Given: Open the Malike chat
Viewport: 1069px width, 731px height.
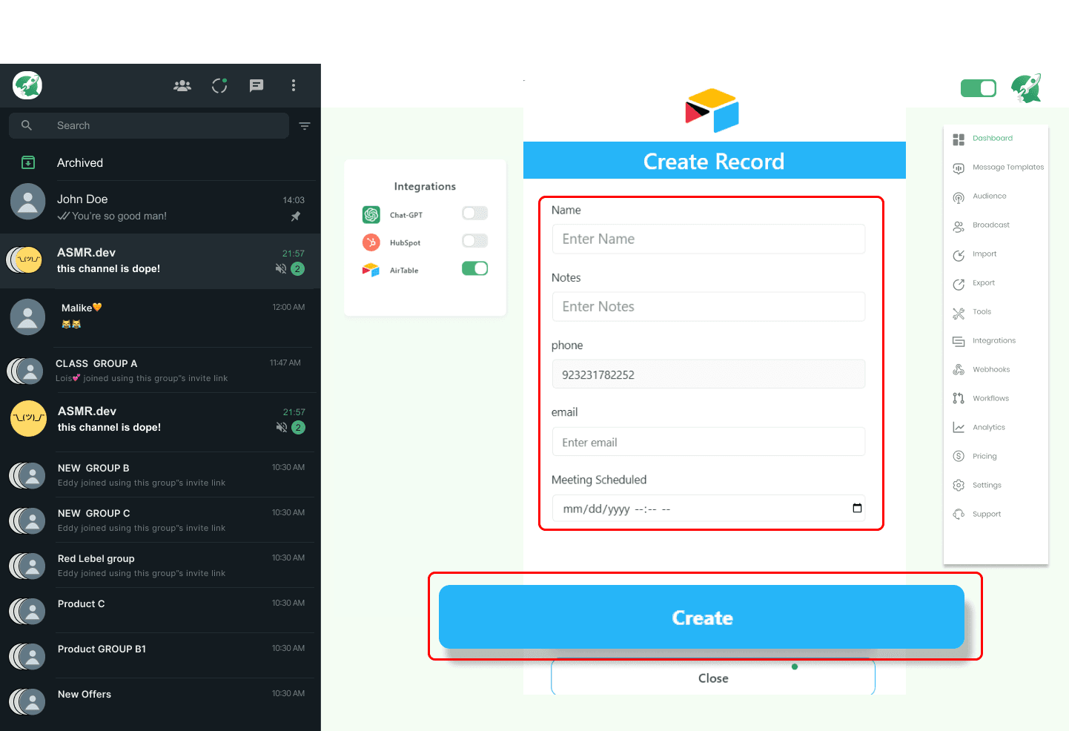Looking at the screenshot, I should pyautogui.click(x=160, y=317).
